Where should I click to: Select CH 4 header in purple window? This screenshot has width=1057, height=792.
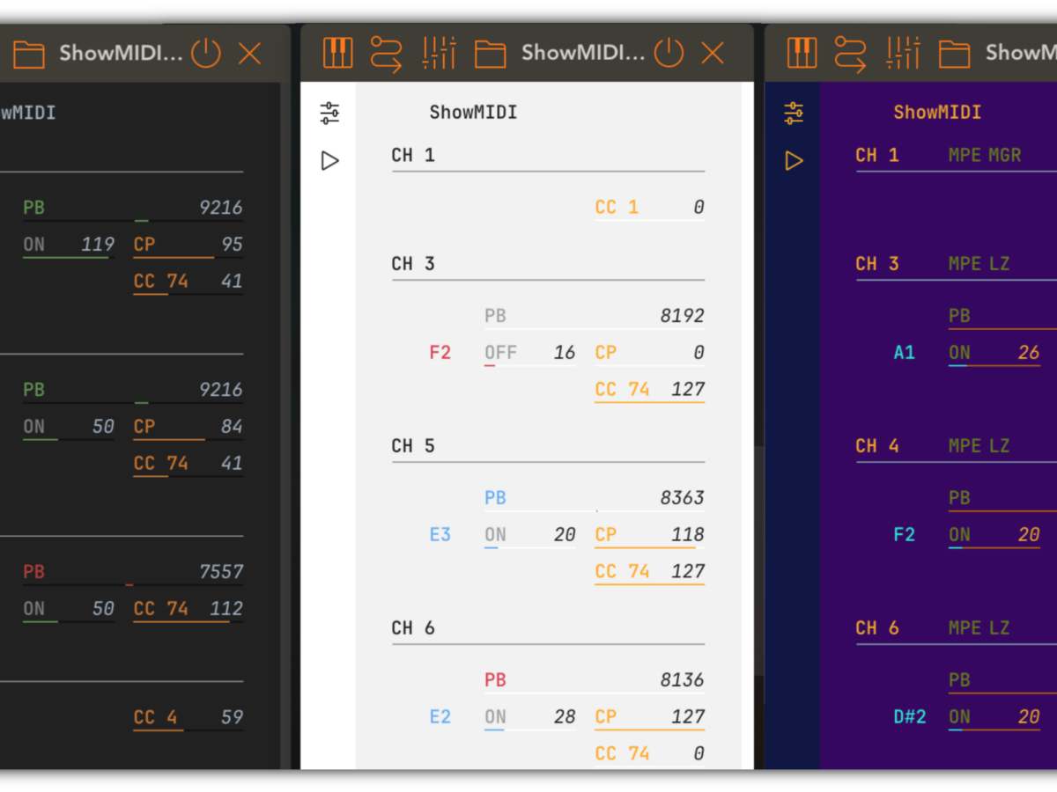(x=877, y=446)
